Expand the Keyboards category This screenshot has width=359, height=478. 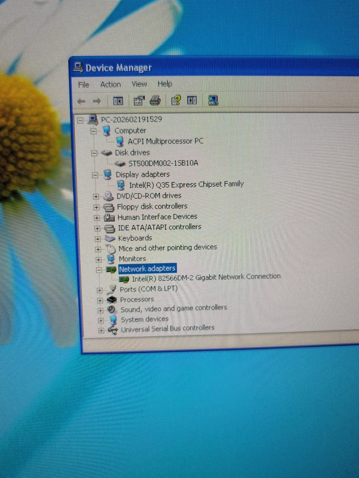98,239
